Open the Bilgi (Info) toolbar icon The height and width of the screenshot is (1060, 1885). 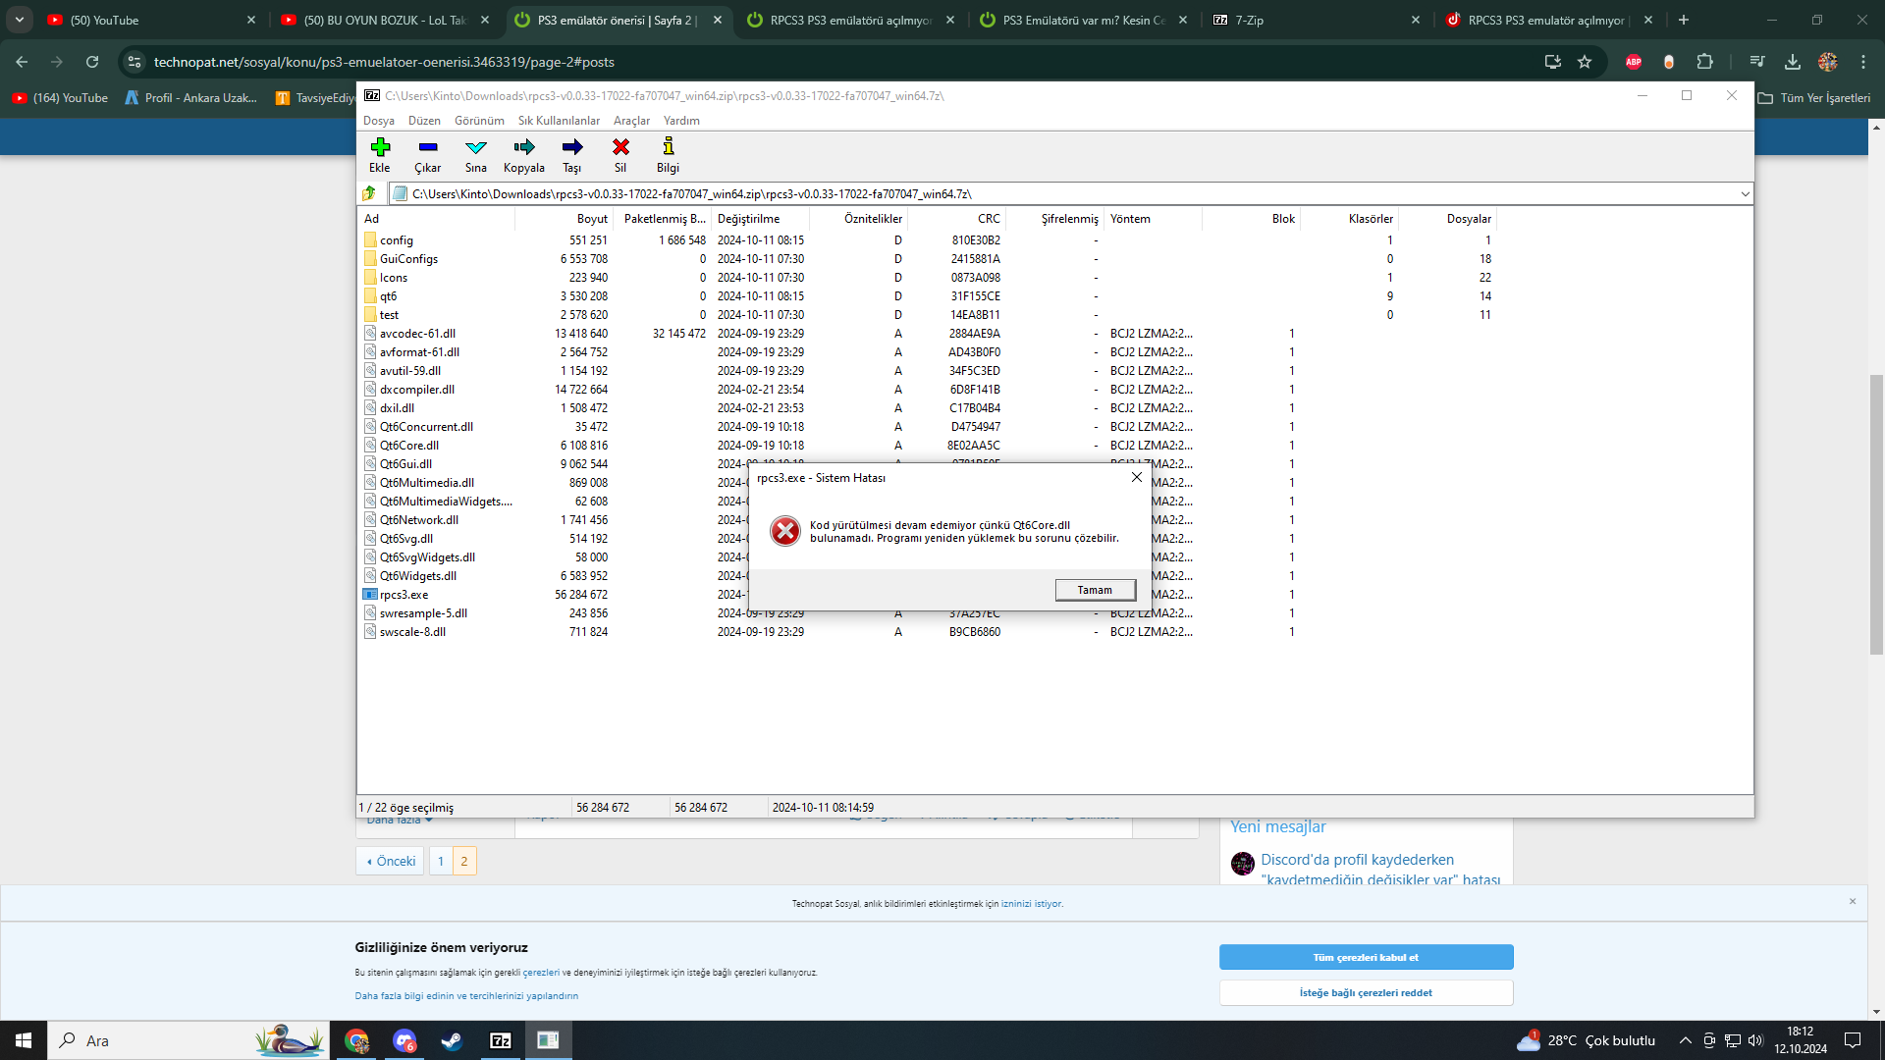tap(669, 147)
